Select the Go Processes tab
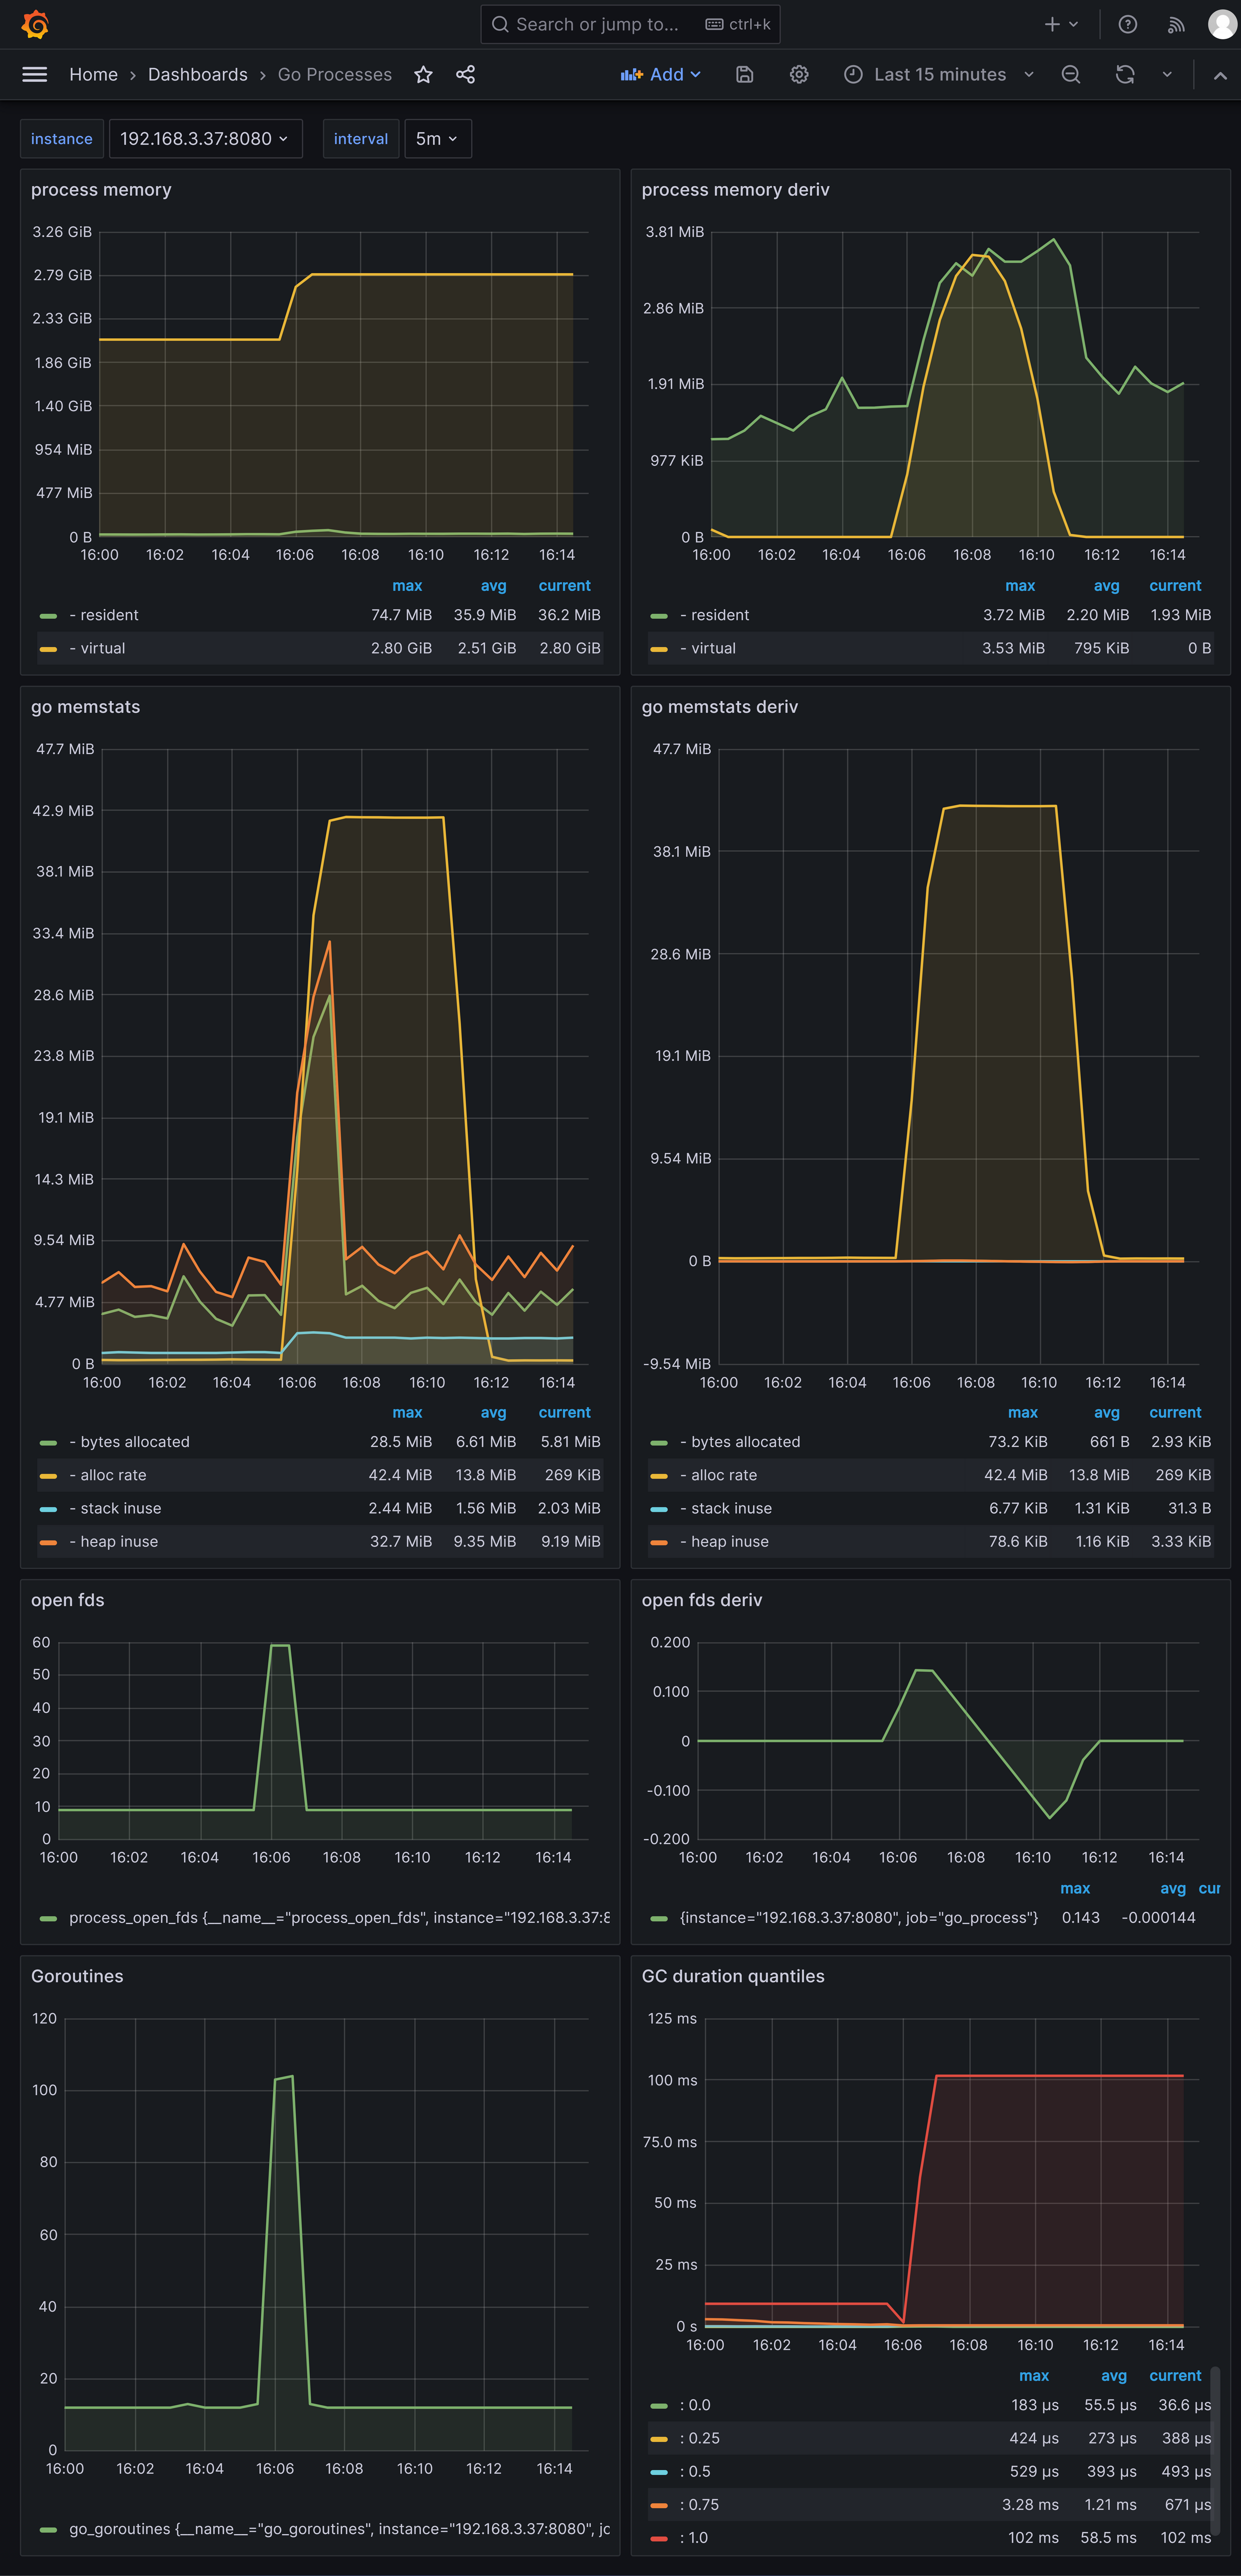 [335, 74]
